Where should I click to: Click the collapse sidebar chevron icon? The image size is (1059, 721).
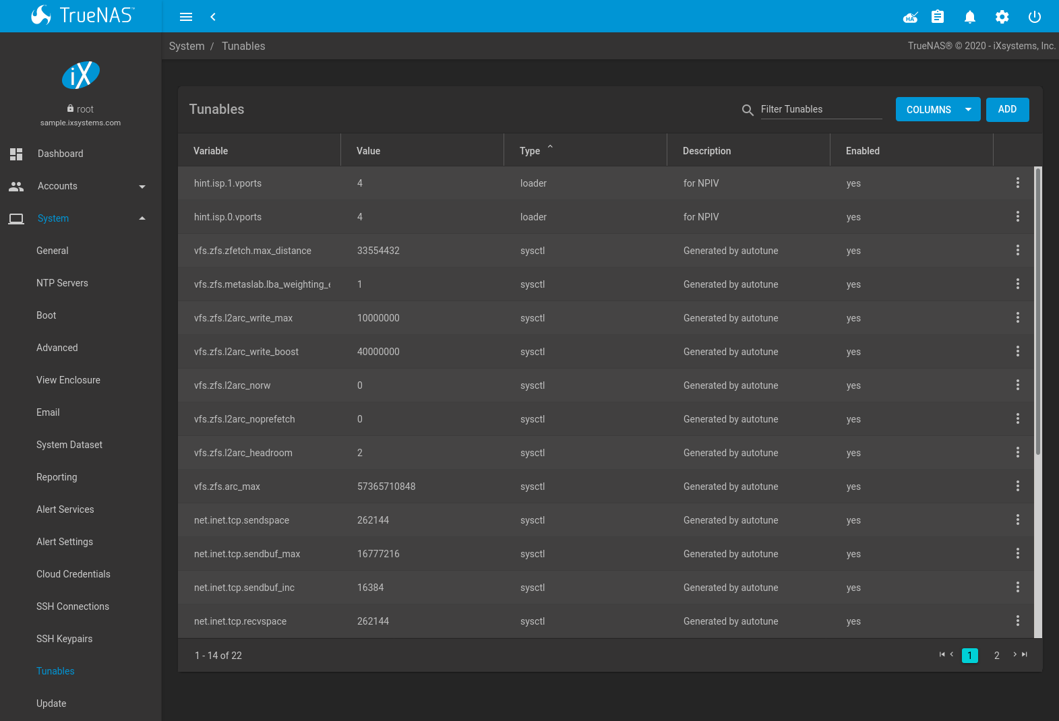point(213,17)
